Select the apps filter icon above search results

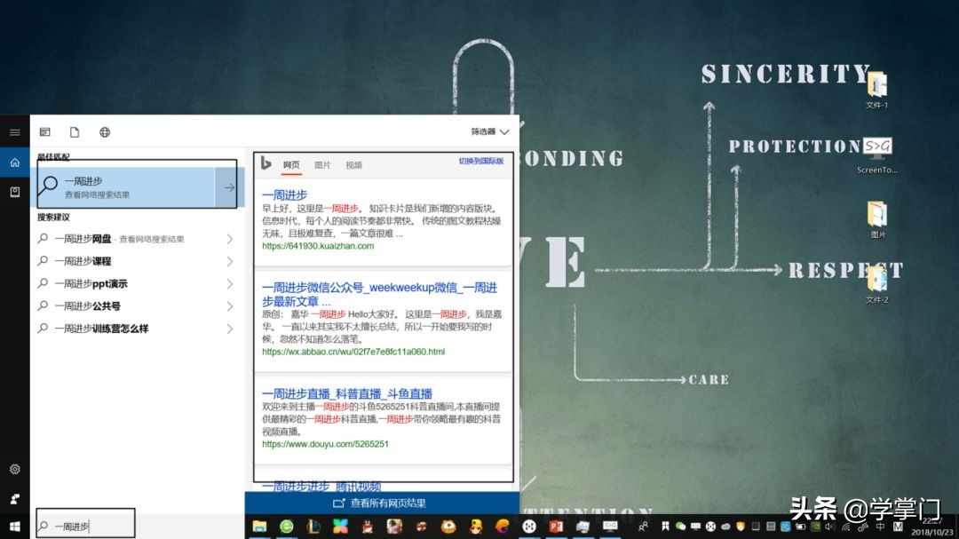coord(44,131)
